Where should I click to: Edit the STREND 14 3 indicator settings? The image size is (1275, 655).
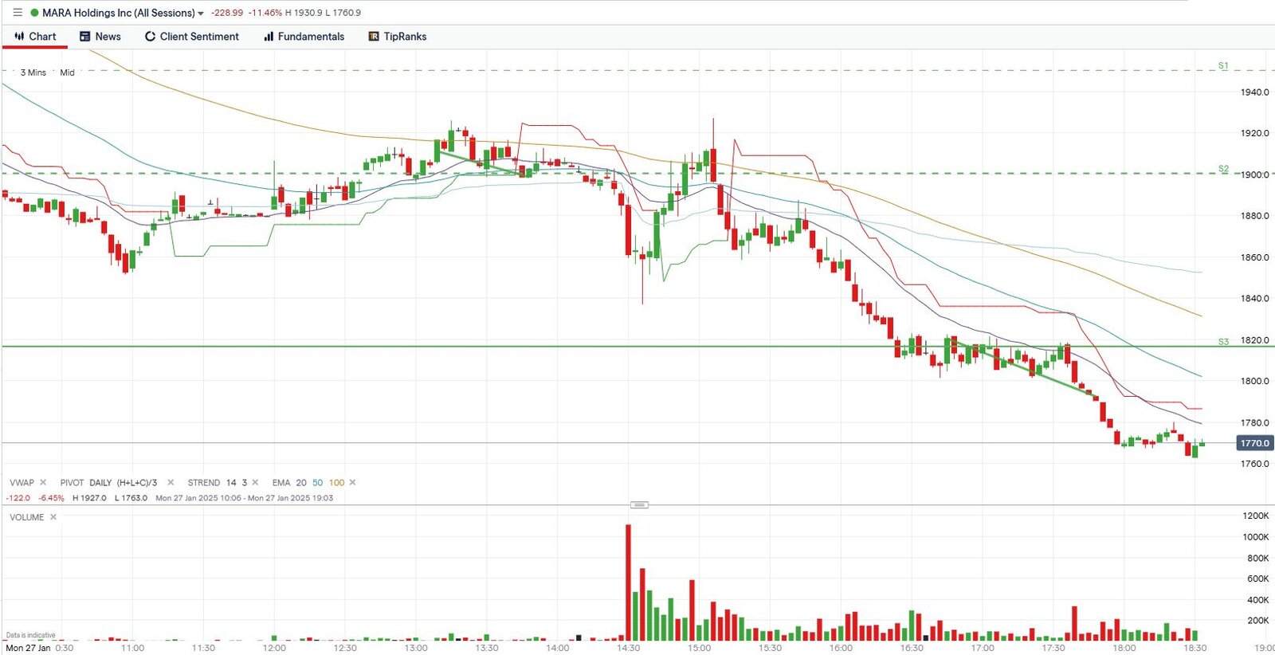[x=217, y=483]
